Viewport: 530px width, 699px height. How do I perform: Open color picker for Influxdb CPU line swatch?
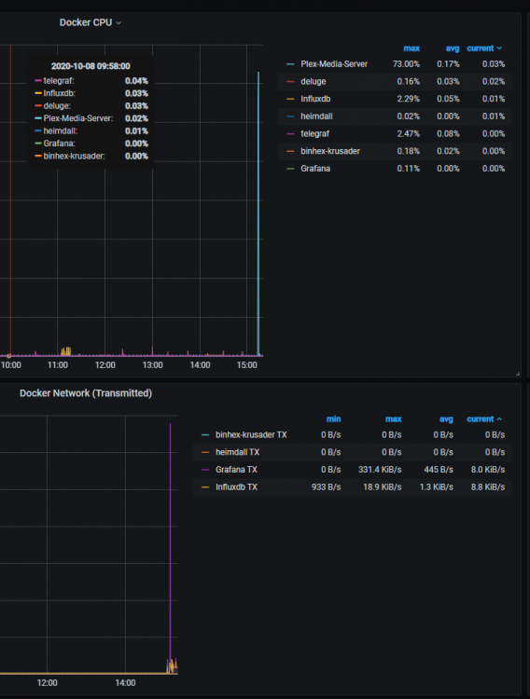coord(290,99)
